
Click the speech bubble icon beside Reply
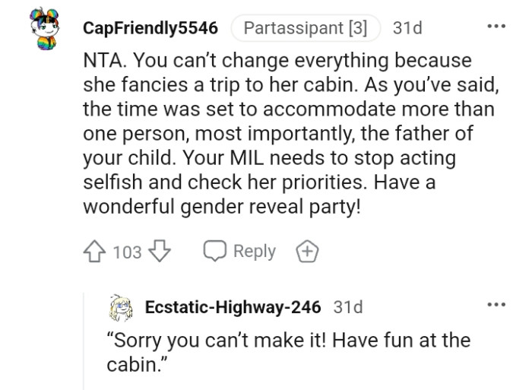[214, 252]
